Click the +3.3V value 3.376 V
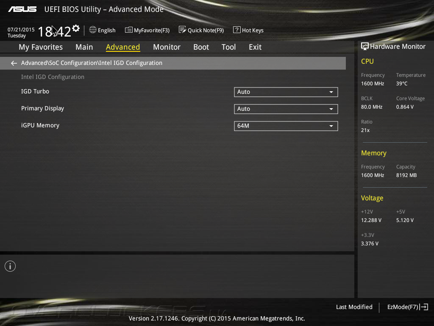Viewport: 434px width, 326px height. (370, 243)
